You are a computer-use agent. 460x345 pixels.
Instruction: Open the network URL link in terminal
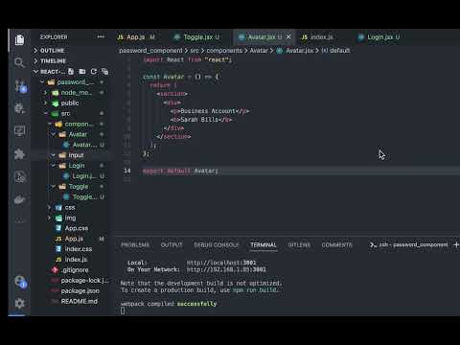click(226, 269)
